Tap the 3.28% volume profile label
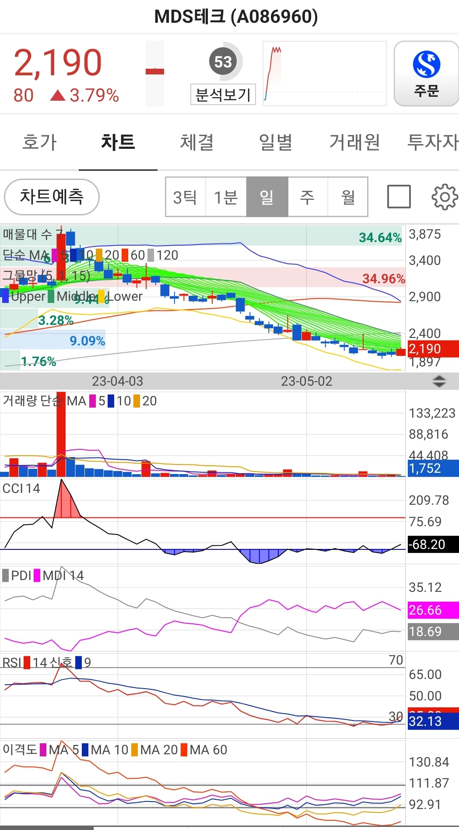Screen dimensions: 459x830 point(56,320)
